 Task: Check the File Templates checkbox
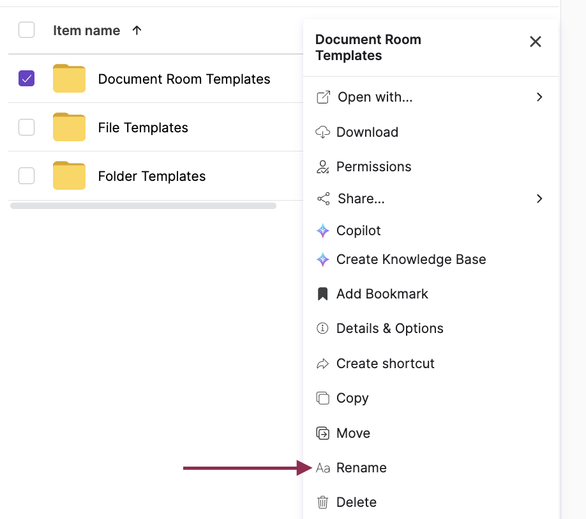26,127
